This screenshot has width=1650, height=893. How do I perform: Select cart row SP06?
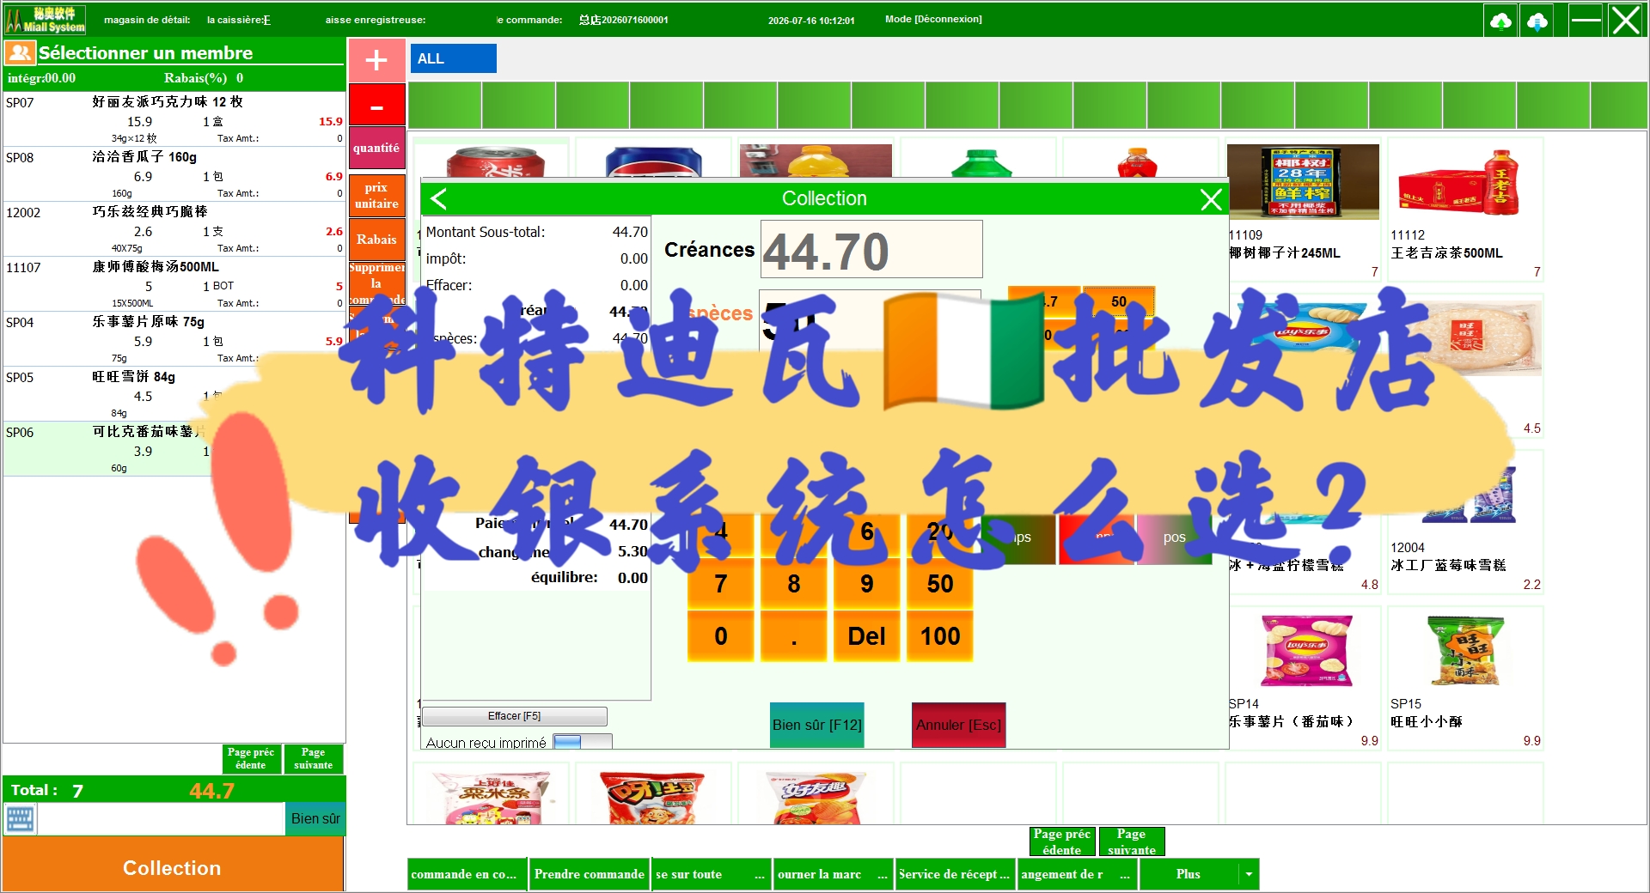click(174, 448)
